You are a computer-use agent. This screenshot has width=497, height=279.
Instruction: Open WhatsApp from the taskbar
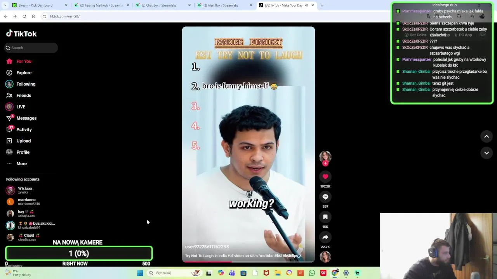tap(312, 273)
